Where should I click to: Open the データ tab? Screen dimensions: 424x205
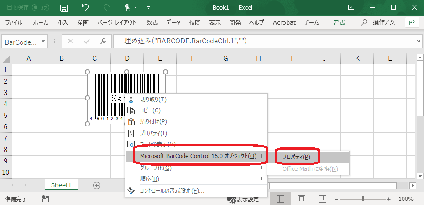(173, 23)
